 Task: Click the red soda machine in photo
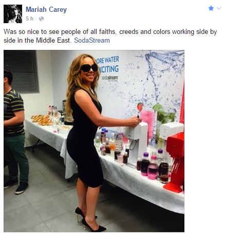point(175,161)
